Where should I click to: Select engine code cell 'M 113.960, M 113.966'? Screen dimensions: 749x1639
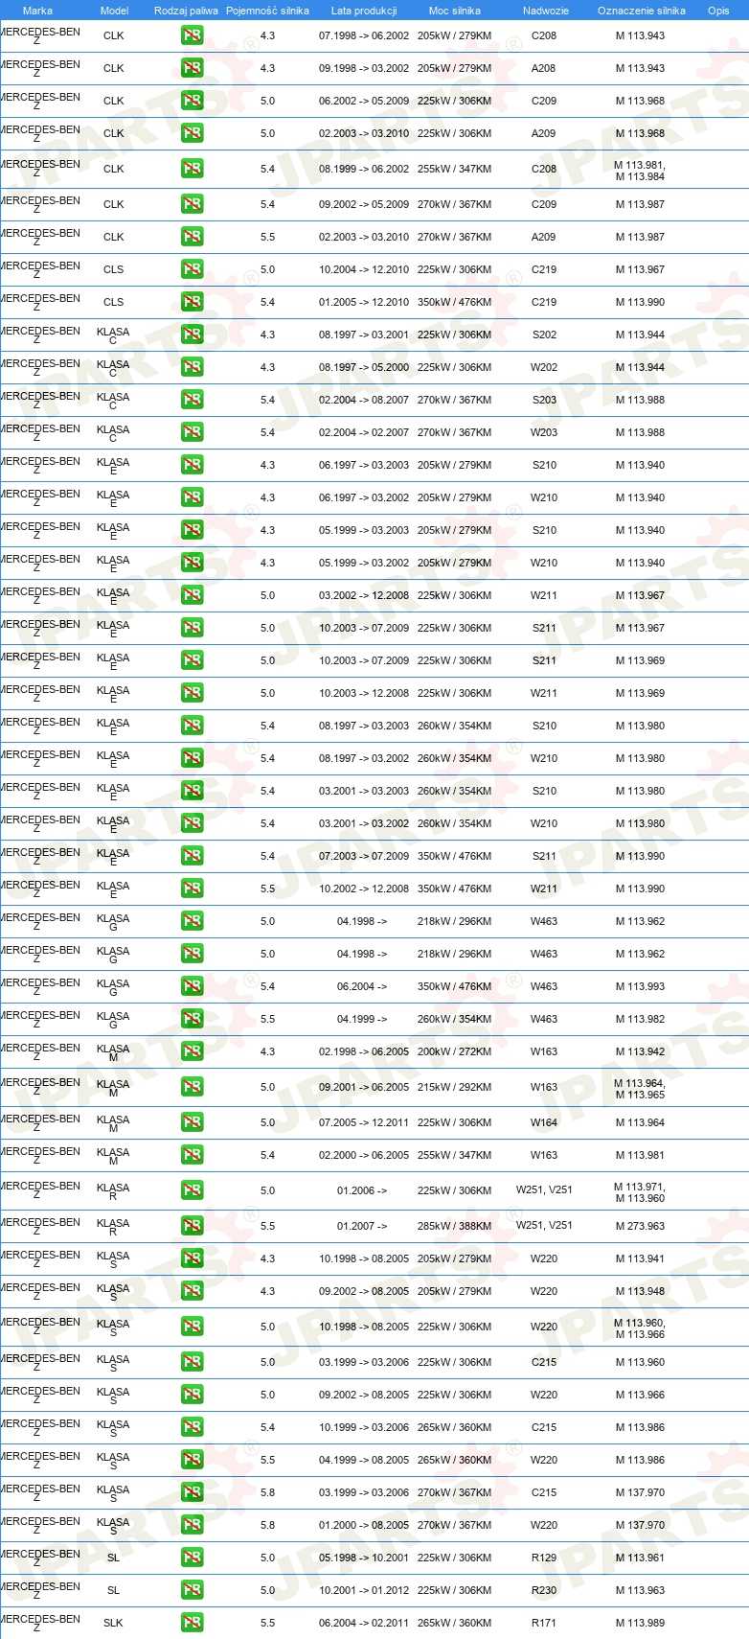tap(640, 1328)
